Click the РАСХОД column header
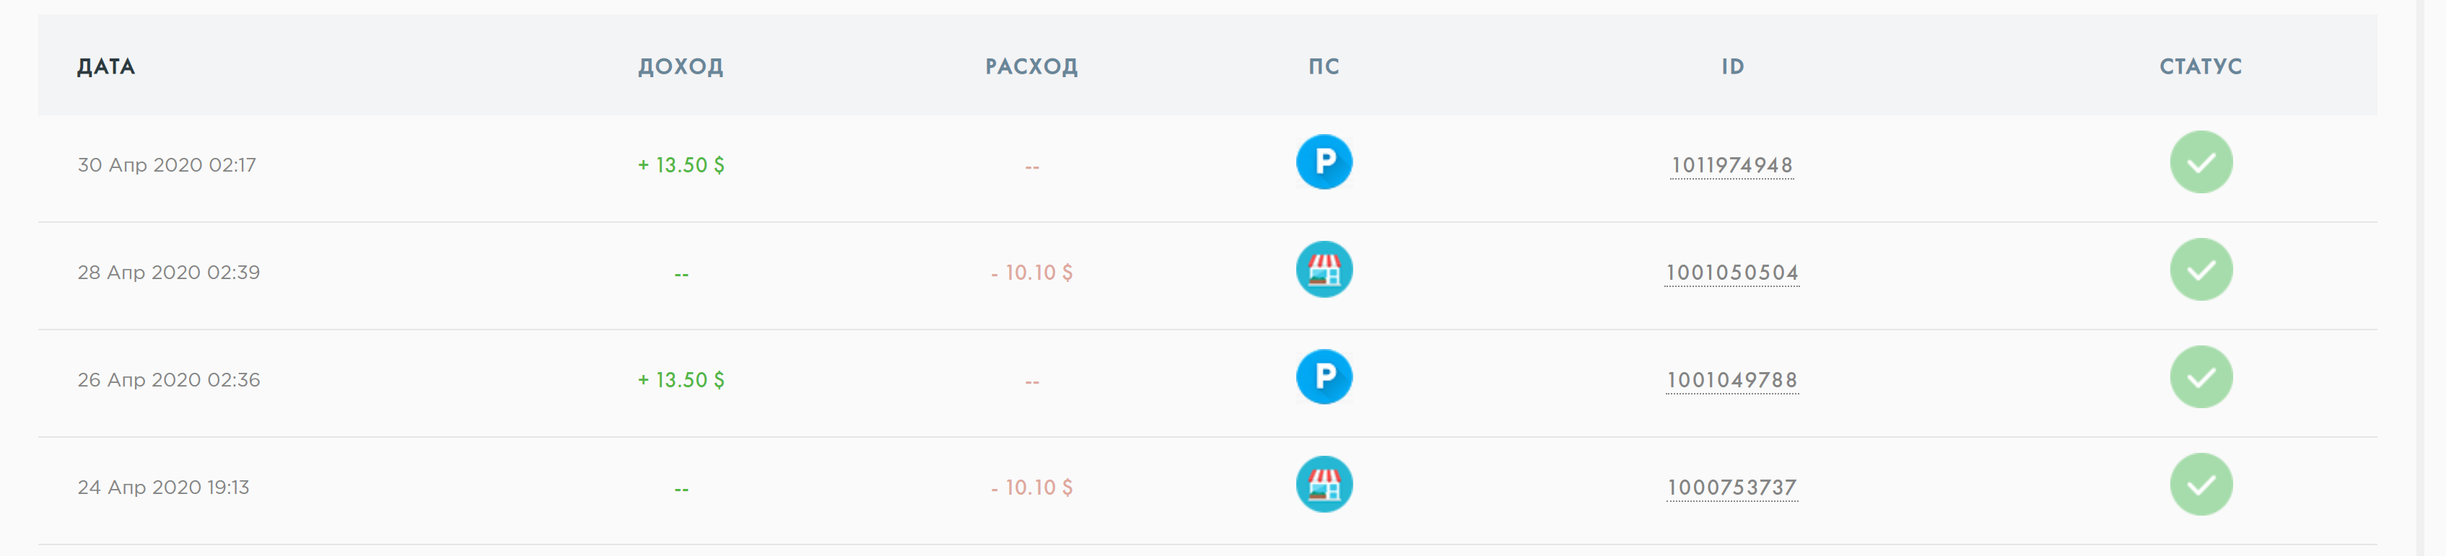 (1031, 66)
